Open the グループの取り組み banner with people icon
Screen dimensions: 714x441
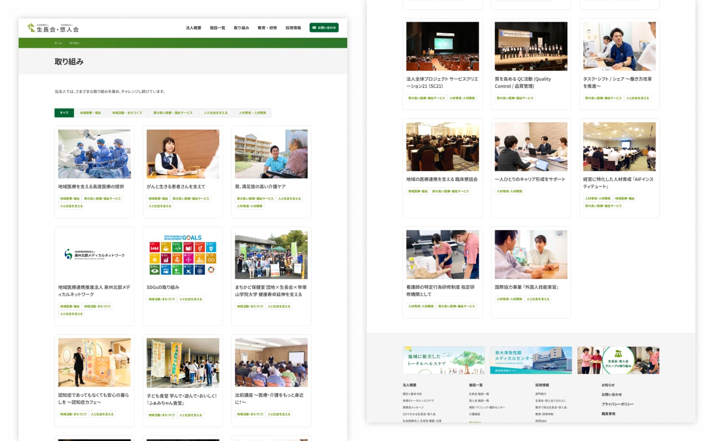[x=618, y=360]
